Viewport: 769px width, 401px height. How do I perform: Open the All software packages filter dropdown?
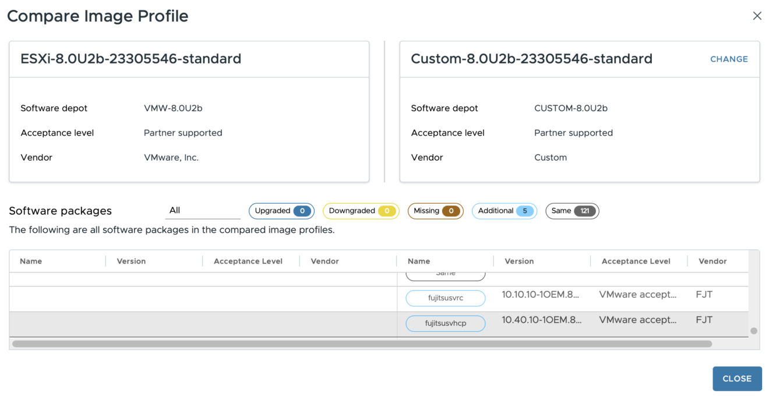tap(202, 211)
